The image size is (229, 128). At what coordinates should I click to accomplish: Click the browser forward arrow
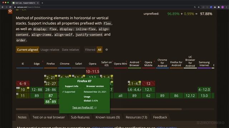pos(6,7)
